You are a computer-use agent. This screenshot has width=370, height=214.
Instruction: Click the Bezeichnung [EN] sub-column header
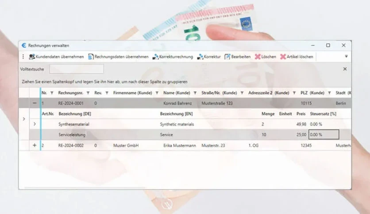pyautogui.click(x=176, y=114)
